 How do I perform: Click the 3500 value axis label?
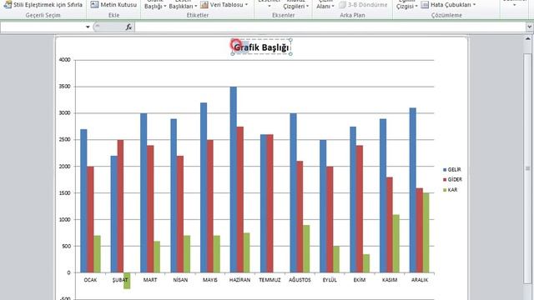click(x=65, y=87)
